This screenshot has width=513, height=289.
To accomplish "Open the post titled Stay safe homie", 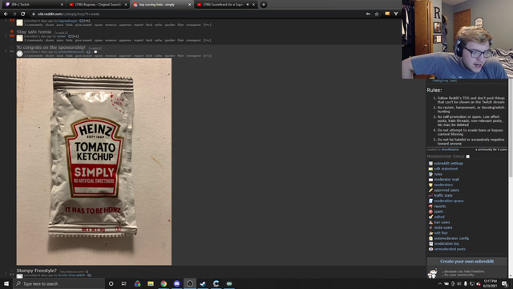I will [34, 32].
